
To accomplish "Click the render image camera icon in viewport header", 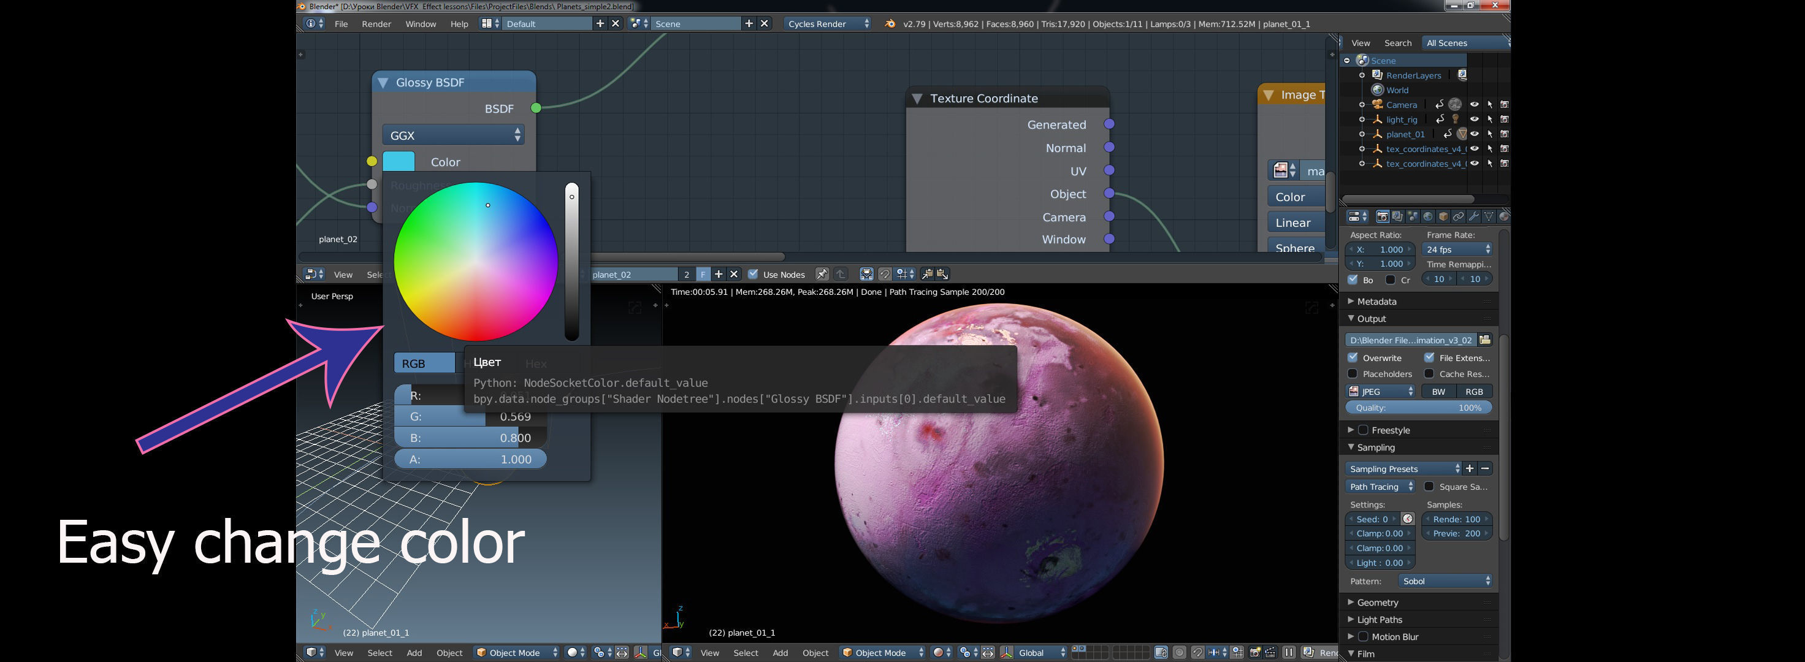I will (x=1254, y=652).
